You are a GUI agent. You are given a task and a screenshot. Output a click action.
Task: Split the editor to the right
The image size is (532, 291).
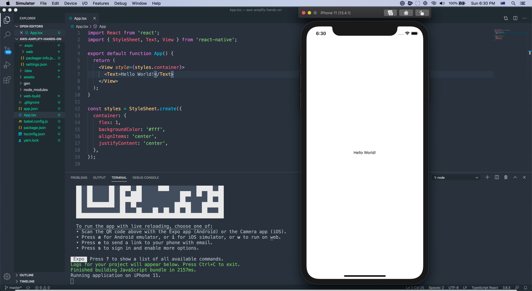coord(515,18)
